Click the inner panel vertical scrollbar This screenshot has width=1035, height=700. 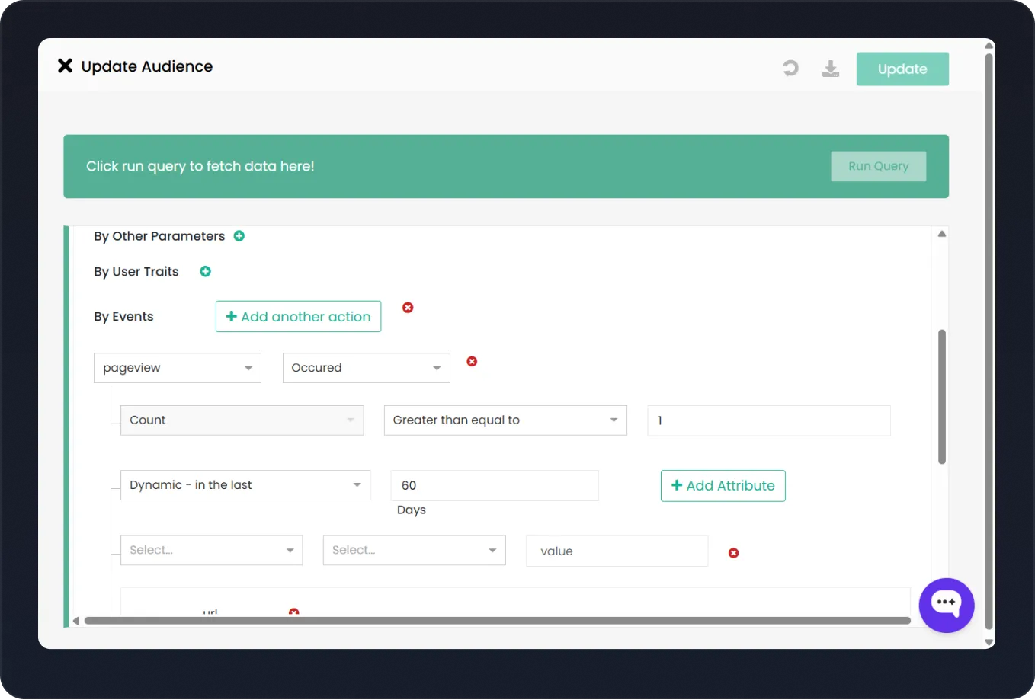(942, 397)
